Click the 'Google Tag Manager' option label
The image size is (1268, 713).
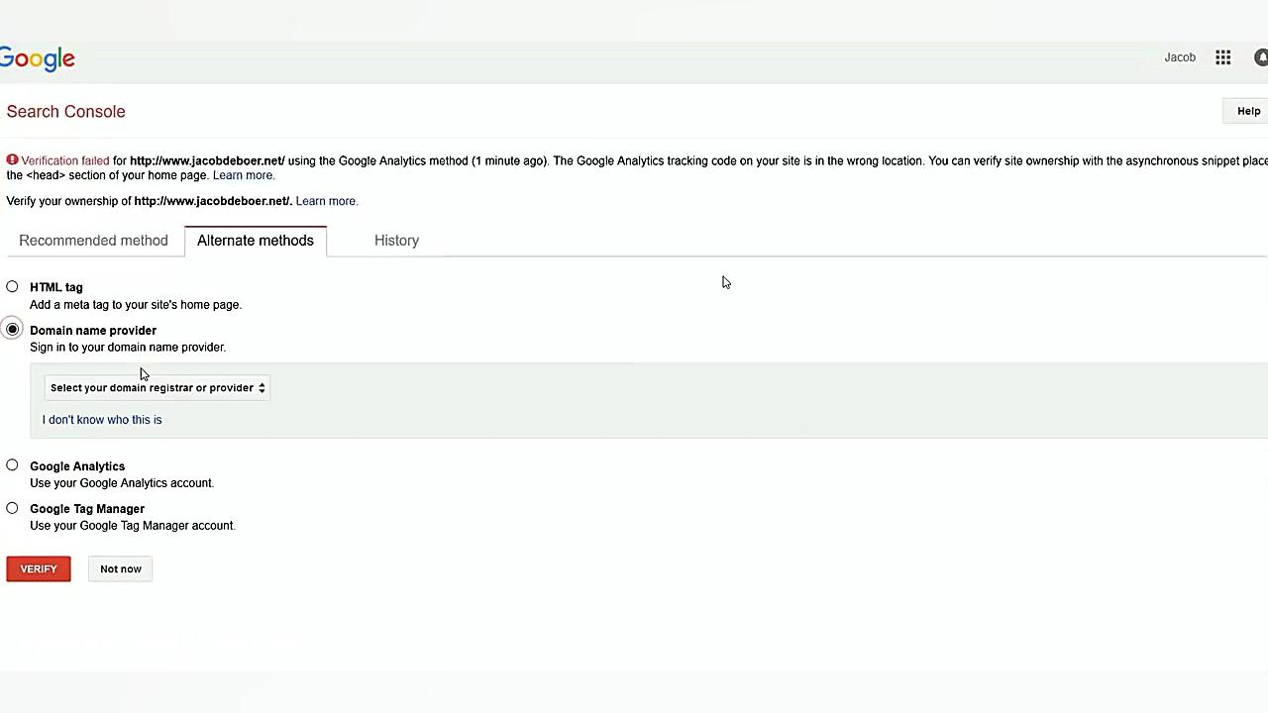coord(87,509)
